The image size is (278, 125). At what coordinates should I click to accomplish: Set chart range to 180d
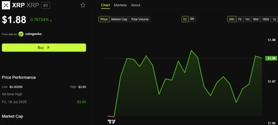click(265, 19)
